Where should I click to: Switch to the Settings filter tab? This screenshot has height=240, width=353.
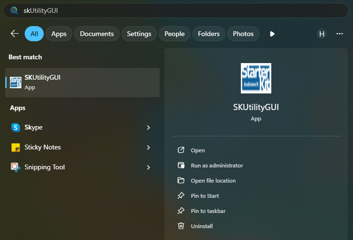point(139,34)
